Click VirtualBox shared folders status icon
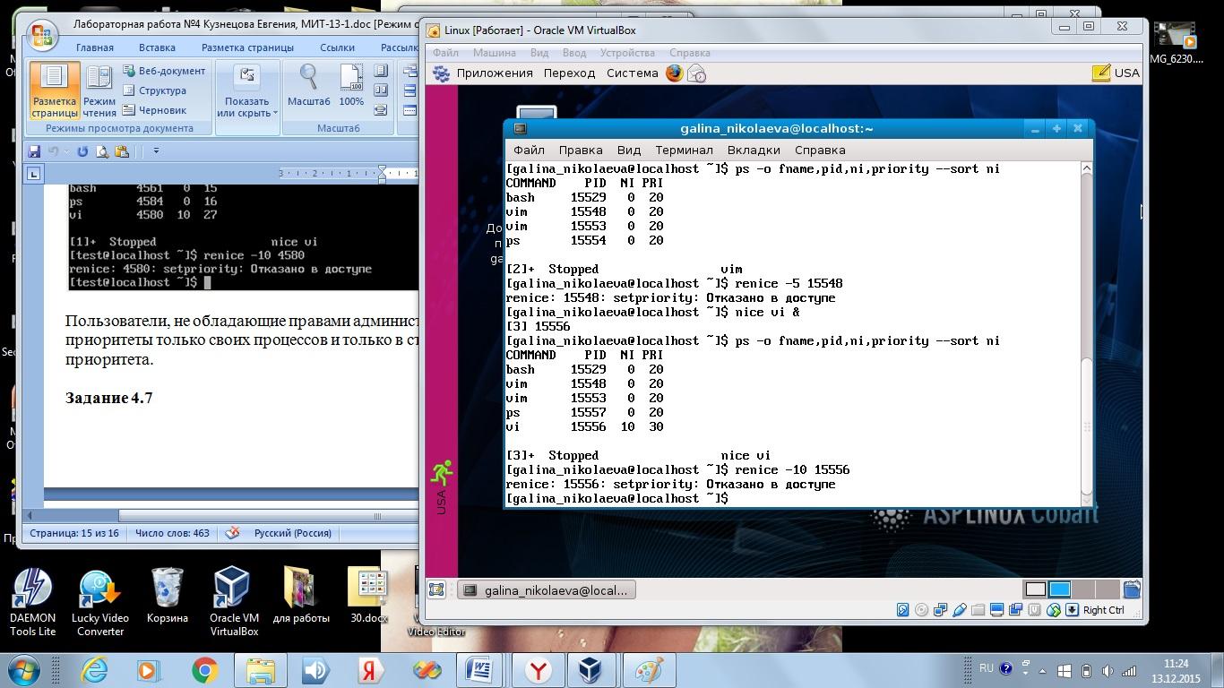Image resolution: width=1224 pixels, height=688 pixels. click(x=978, y=610)
